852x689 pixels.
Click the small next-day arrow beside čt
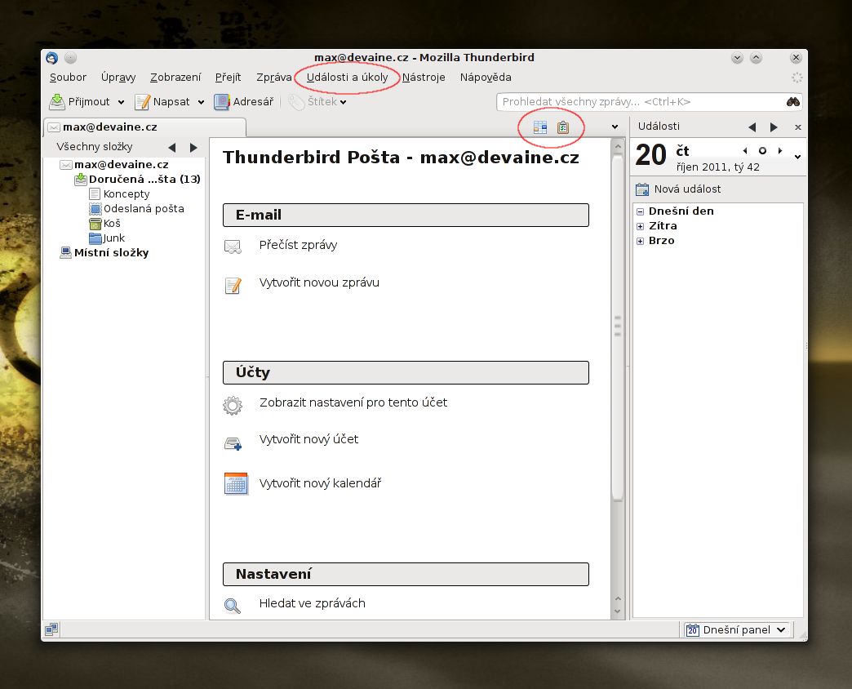coord(780,150)
